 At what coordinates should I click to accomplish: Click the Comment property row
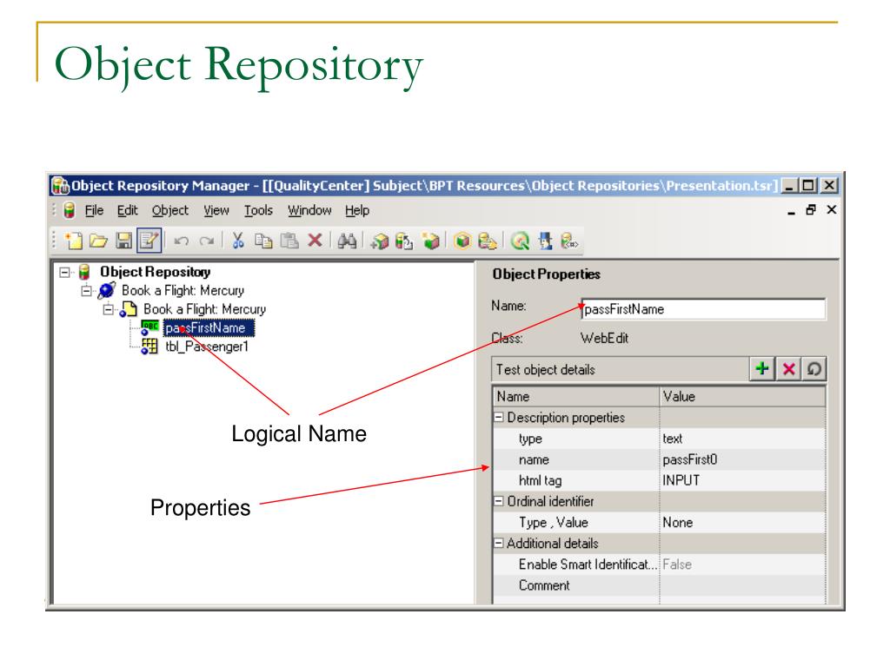659,585
